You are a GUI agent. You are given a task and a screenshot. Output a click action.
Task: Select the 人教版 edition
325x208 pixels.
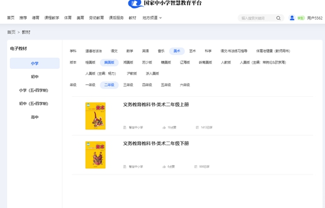click(x=226, y=62)
